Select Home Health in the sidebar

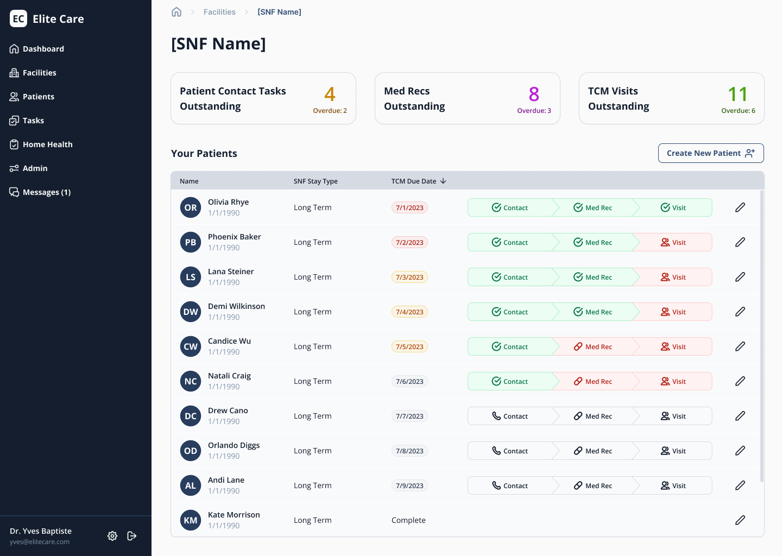[47, 144]
